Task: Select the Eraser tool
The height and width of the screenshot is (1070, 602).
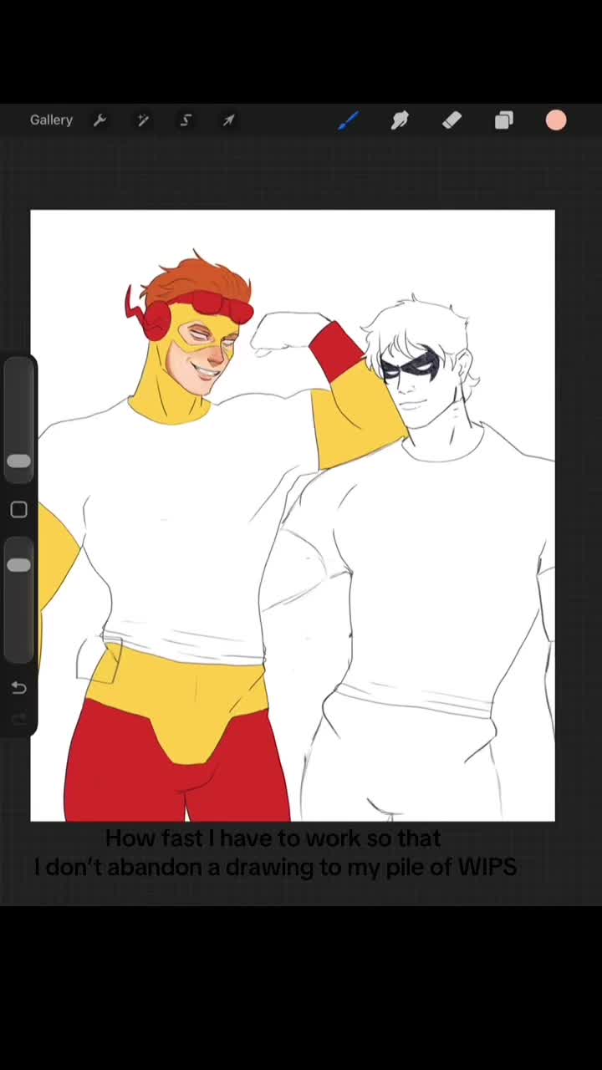Action: point(451,120)
